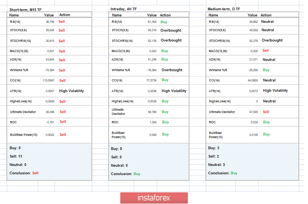Click 'Sell: 11' summary in M15 table
308x204 pixels.
pyautogui.click(x=16, y=156)
